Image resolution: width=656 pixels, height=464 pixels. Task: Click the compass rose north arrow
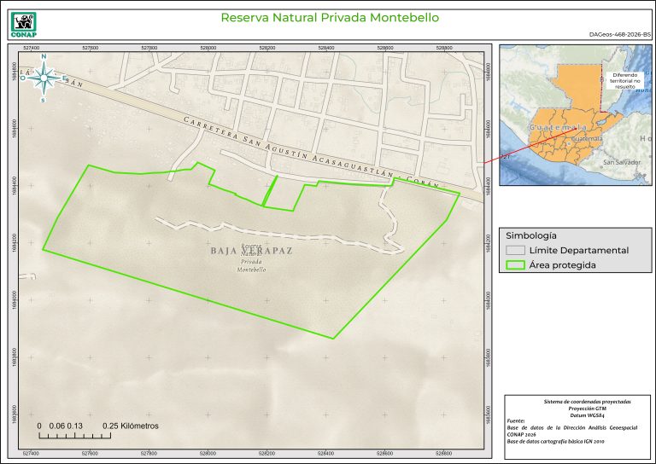tap(44, 78)
